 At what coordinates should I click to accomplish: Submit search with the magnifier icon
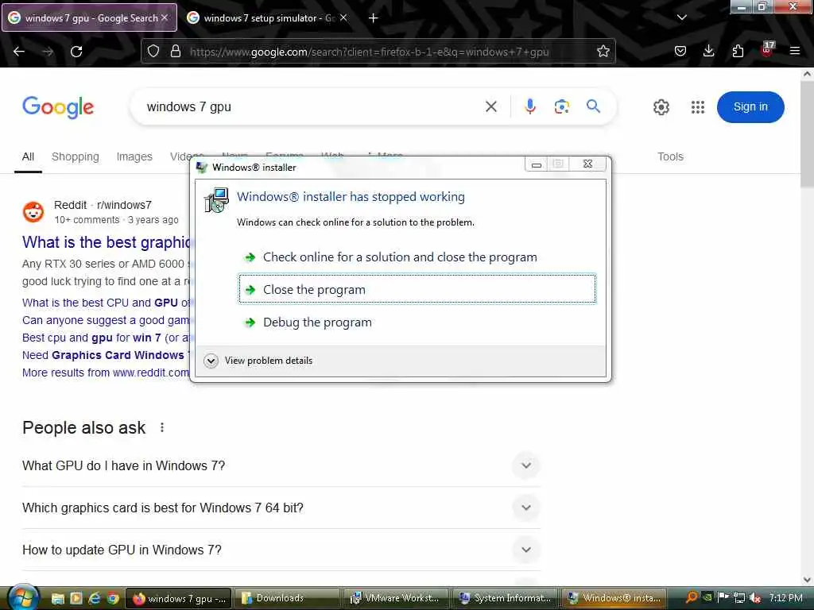pos(593,106)
